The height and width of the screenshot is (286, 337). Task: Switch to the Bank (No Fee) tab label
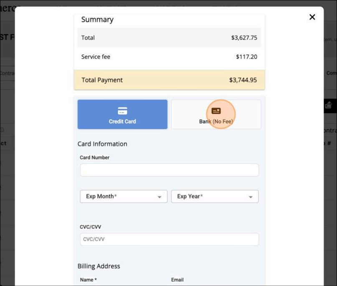click(216, 122)
